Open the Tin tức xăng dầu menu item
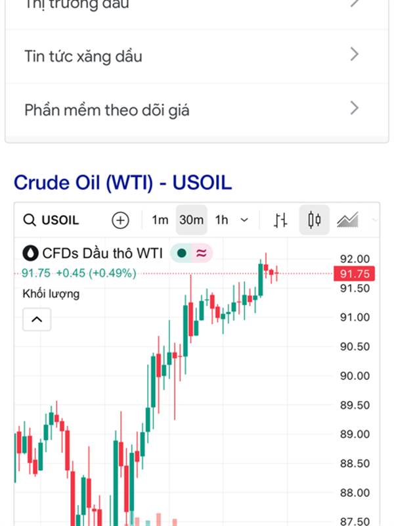394x526 pixels. pos(83,56)
